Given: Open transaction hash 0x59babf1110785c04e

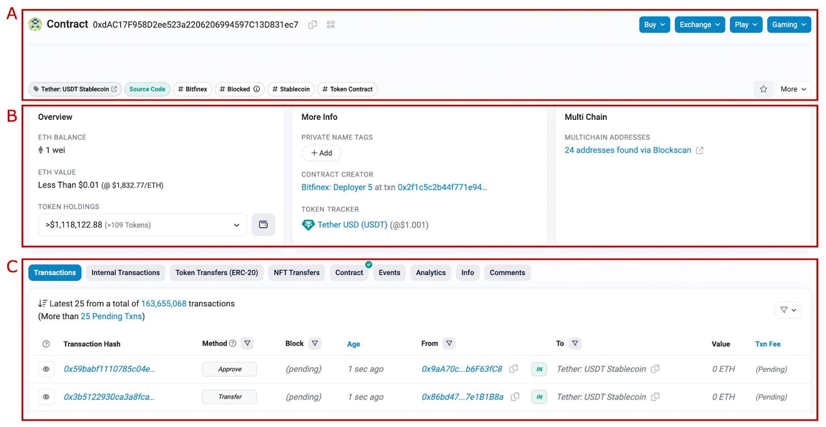Looking at the screenshot, I should pyautogui.click(x=109, y=369).
